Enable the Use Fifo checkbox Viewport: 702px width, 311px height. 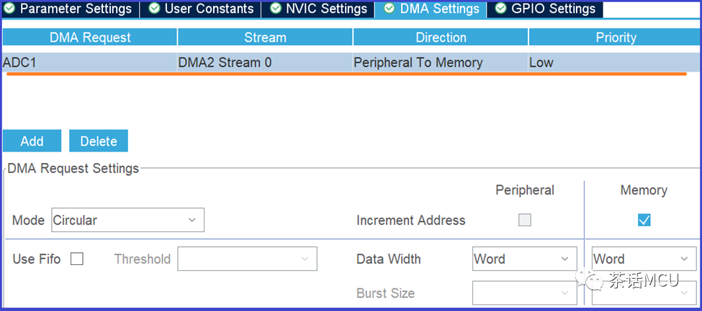[77, 259]
